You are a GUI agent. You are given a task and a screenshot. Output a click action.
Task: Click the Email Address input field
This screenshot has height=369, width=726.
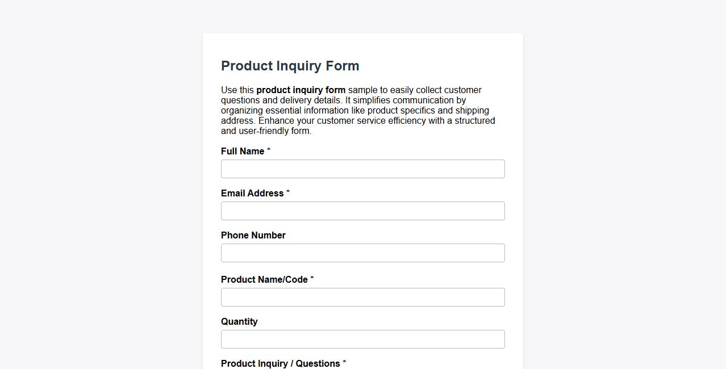coord(362,211)
